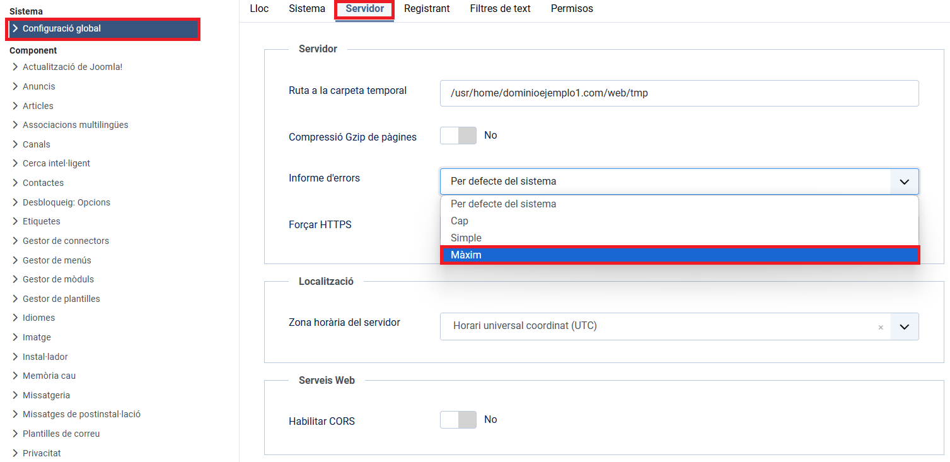Click chevron icon beside Privacitat
The image size is (950, 462).
pyautogui.click(x=16, y=453)
